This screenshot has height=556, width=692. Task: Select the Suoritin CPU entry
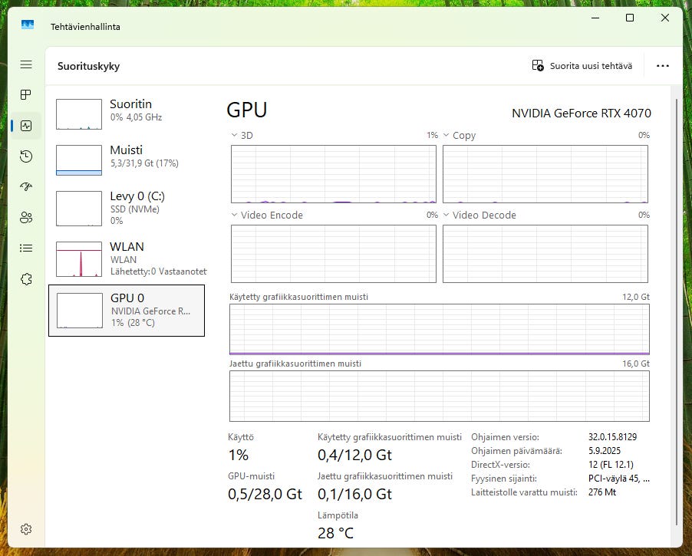pyautogui.click(x=127, y=114)
